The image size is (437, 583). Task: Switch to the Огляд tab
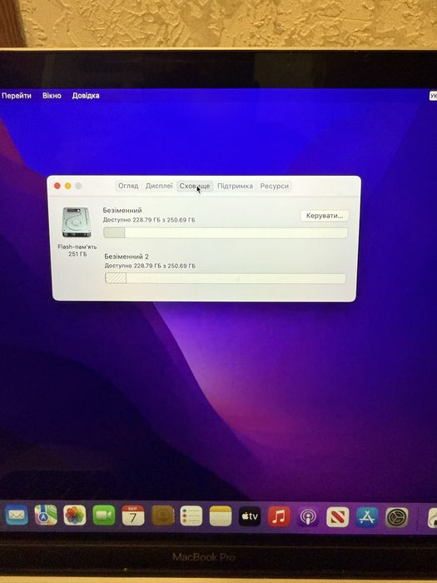tap(128, 186)
